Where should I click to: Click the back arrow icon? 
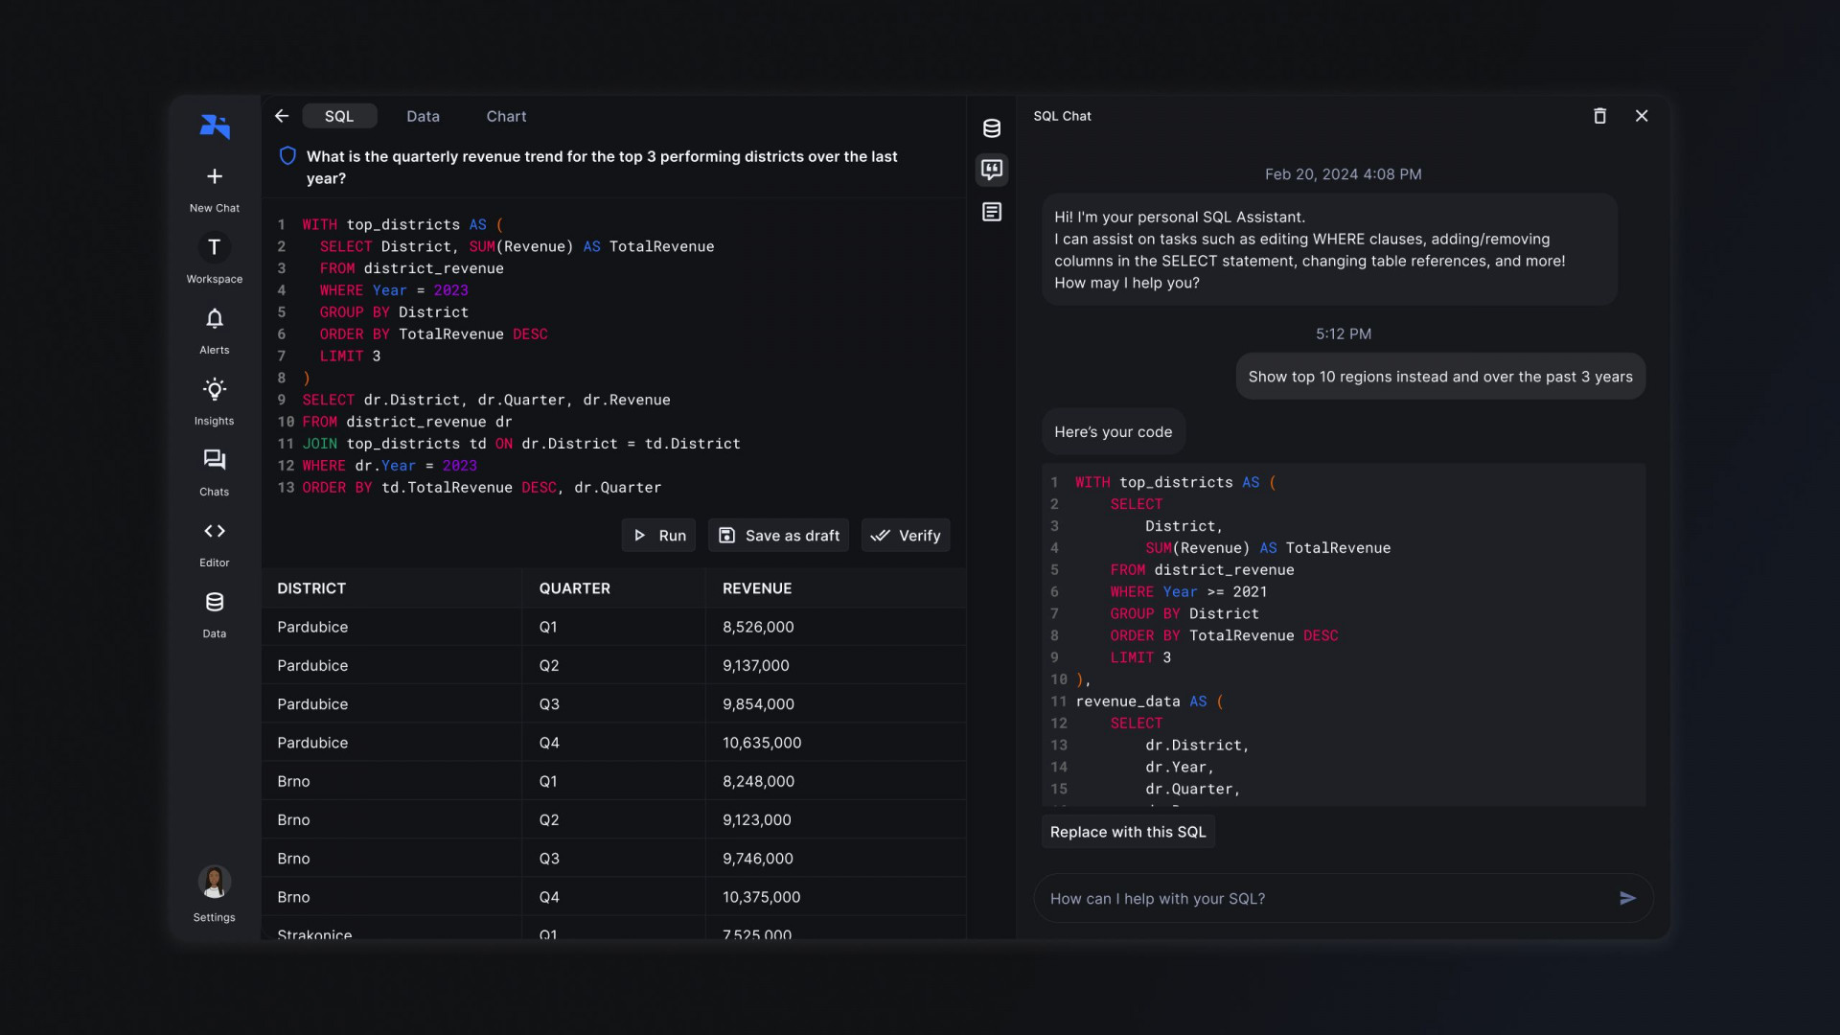pos(282,116)
